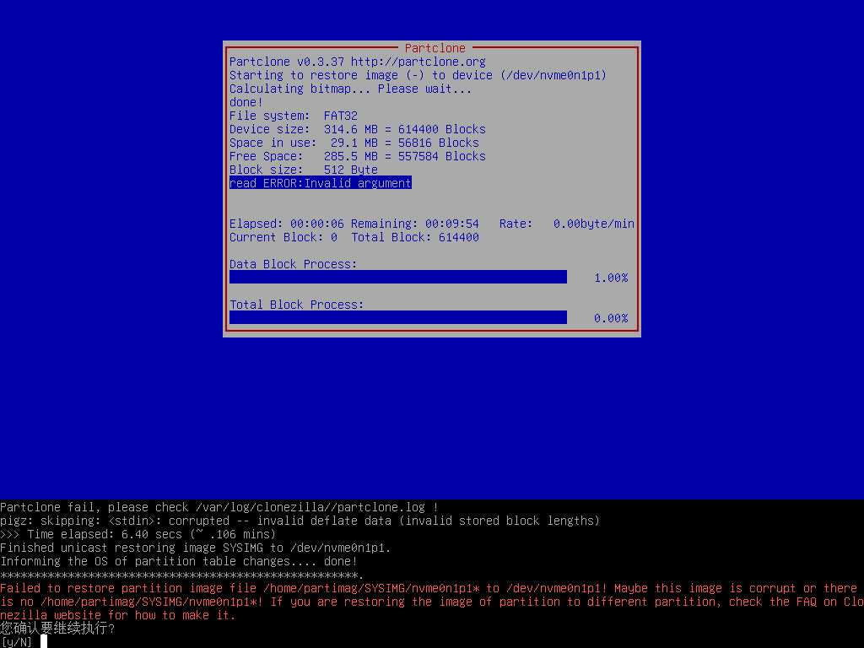This screenshot has width=864, height=648.
Task: Click the [y/N] prompt input cursor
Action: tap(44, 641)
